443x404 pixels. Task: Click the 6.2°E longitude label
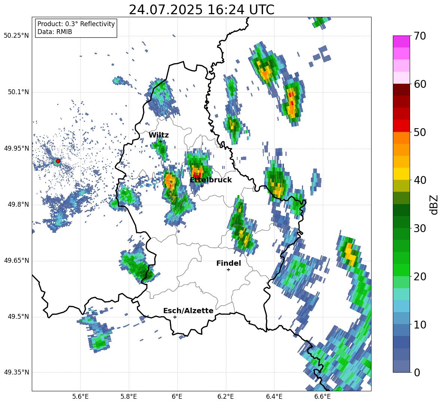(x=226, y=397)
